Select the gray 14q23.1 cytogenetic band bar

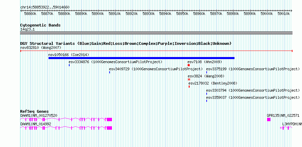[156, 33]
